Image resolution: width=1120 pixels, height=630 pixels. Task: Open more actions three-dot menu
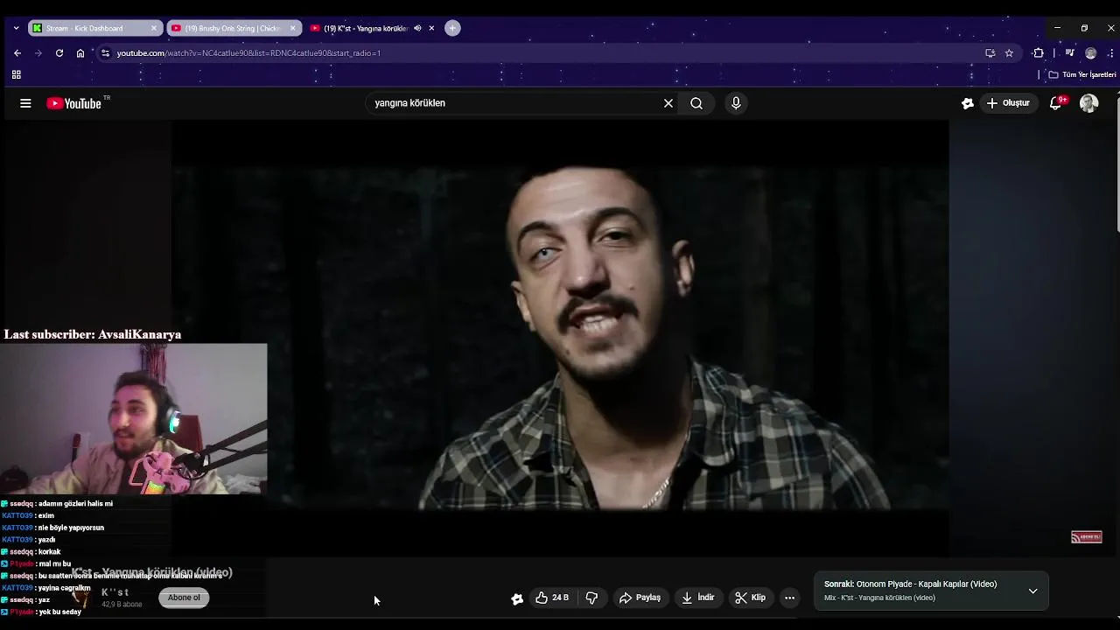click(789, 598)
